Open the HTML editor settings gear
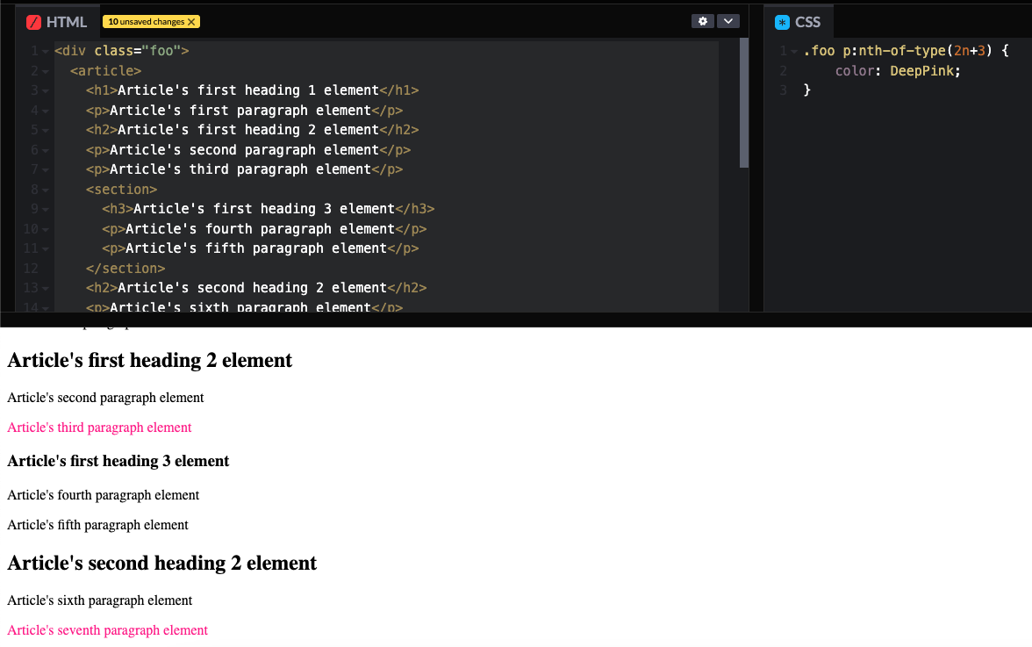The width and height of the screenshot is (1032, 647). coord(703,20)
